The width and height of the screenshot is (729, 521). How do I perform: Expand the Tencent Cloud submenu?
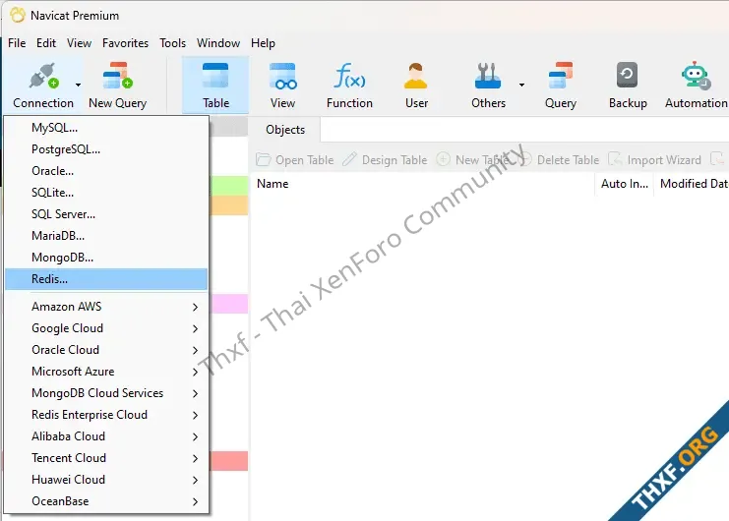pyautogui.click(x=106, y=458)
